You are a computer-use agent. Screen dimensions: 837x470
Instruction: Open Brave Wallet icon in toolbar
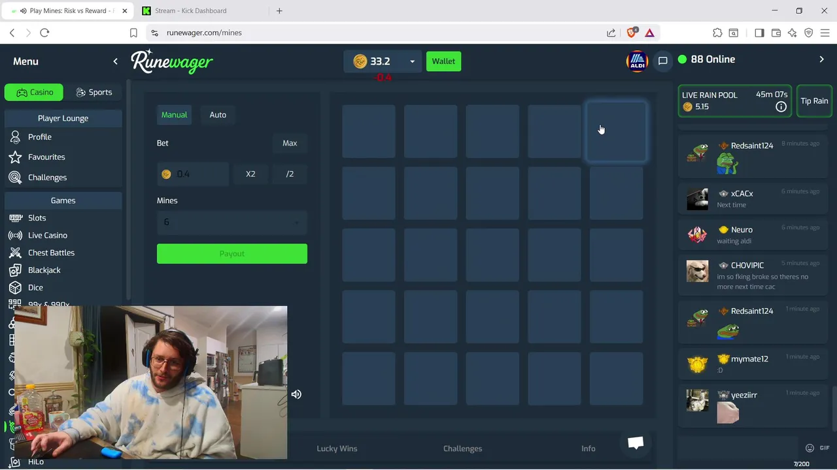point(776,33)
